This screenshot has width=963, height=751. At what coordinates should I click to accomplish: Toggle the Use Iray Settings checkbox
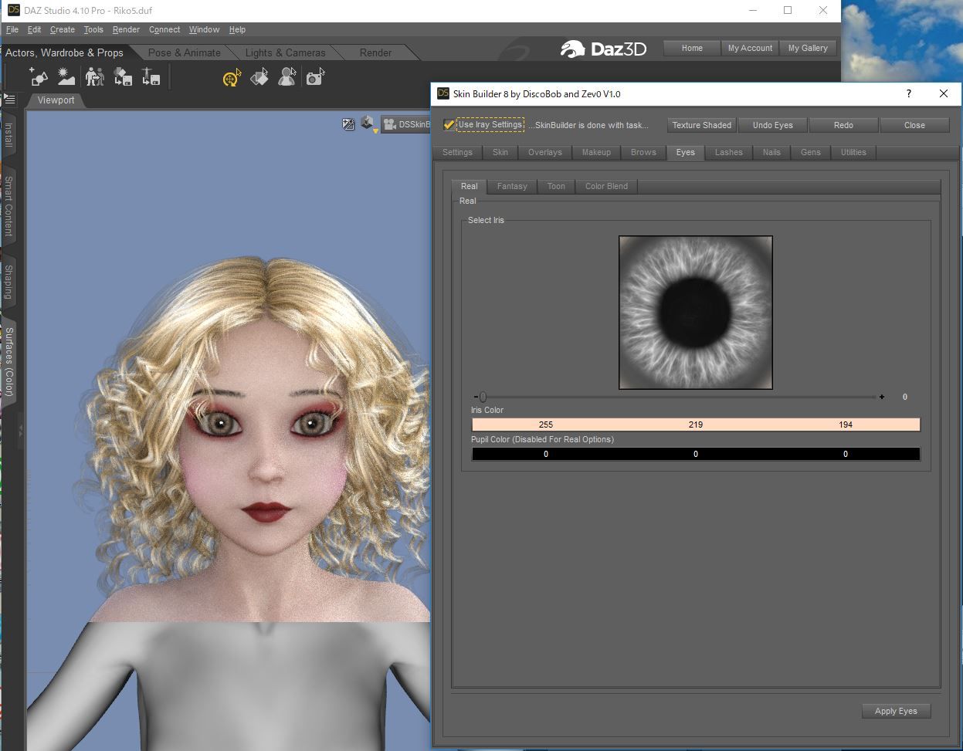coord(449,125)
